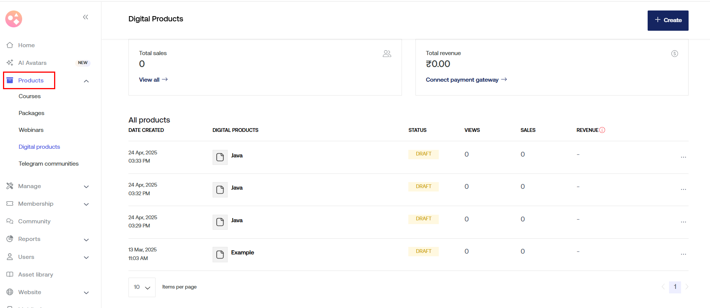Go to Webinars in sidebar
Image resolution: width=710 pixels, height=308 pixels.
point(31,130)
